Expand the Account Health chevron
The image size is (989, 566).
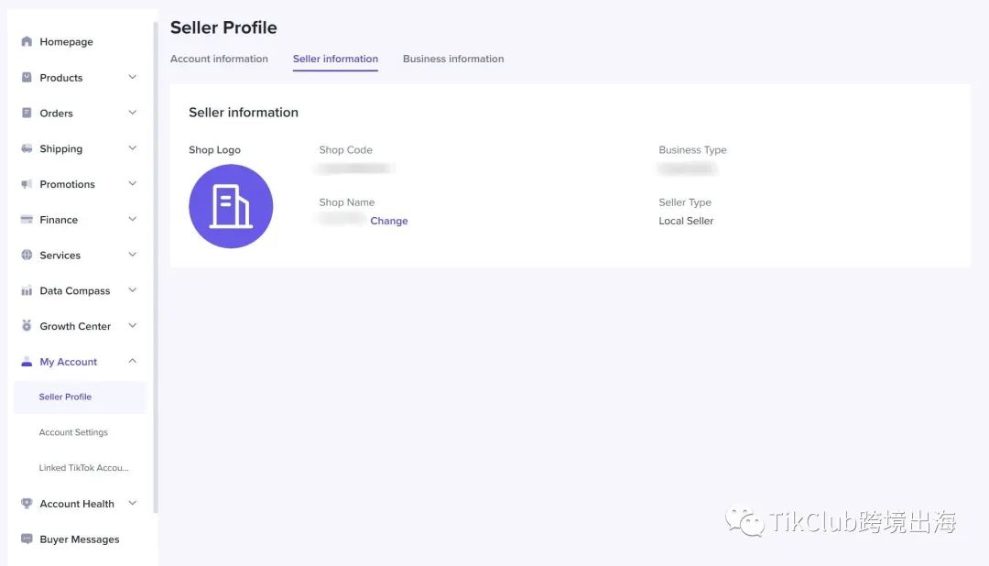(x=132, y=504)
